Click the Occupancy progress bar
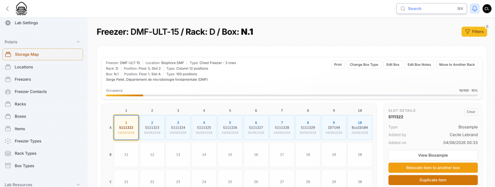Screen dimensions: 495x187 click(x=291, y=95)
